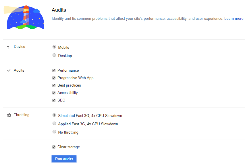This screenshot has height=164, width=245.
Task: Uncheck the Performance audit checkbox
Action: [54, 70]
